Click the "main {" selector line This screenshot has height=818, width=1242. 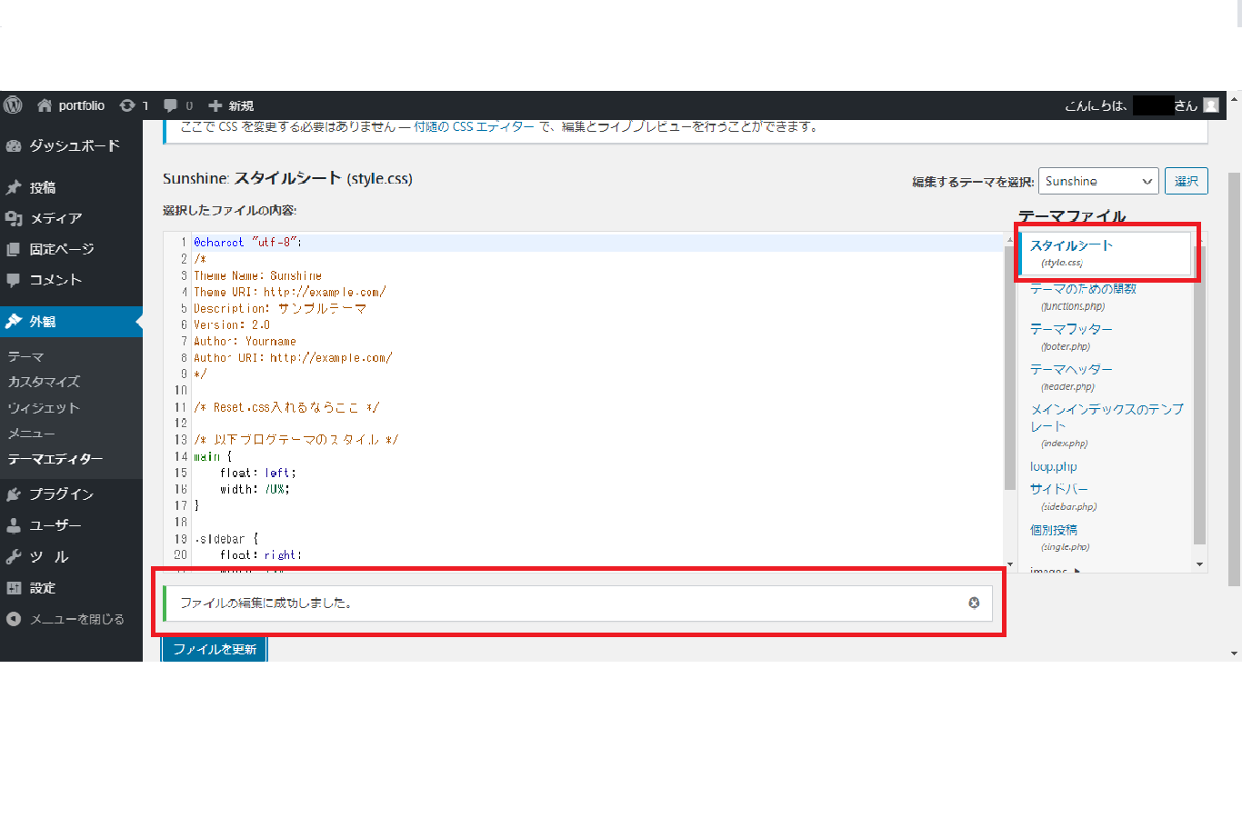click(213, 456)
